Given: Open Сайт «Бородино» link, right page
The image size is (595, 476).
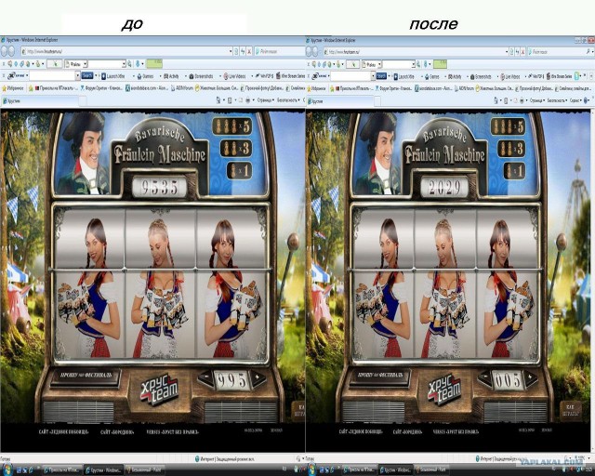Looking at the screenshot, I should (x=407, y=431).
